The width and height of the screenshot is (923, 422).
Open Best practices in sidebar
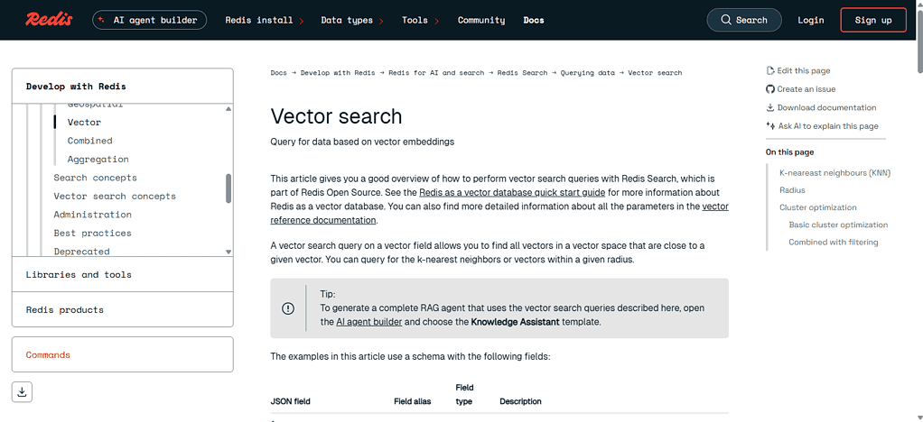92,233
